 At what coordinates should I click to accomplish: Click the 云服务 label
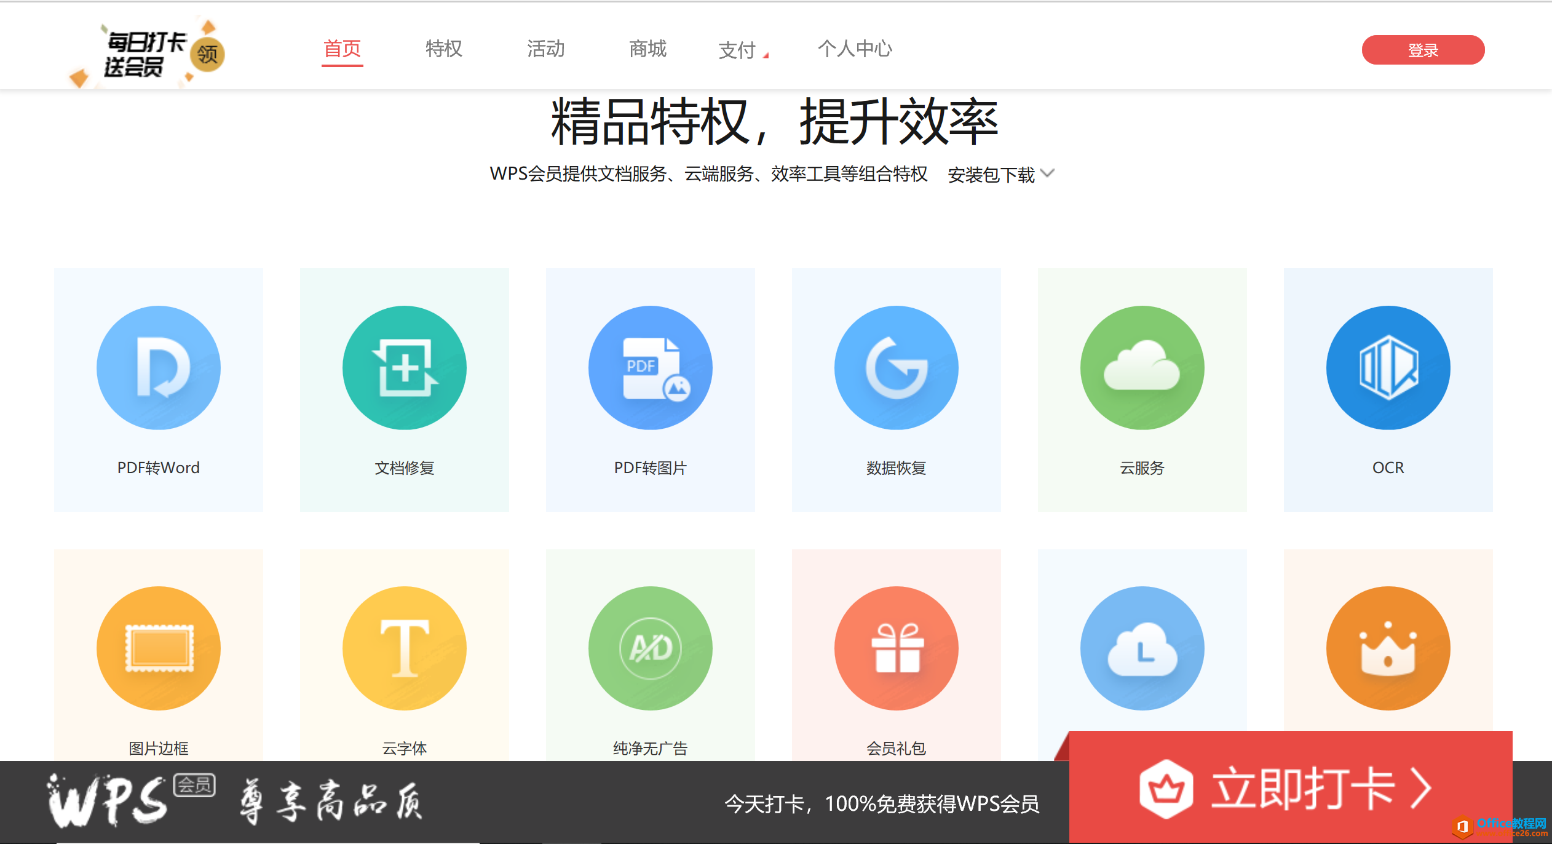coord(1142,468)
